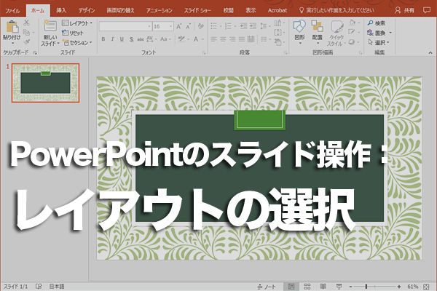This screenshot has height=291, width=437.
Task: Open Quick Styles (クイックスタイル)
Action: pos(336,29)
